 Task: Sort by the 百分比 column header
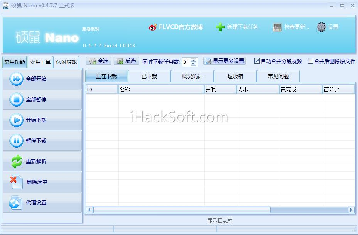click(x=339, y=89)
